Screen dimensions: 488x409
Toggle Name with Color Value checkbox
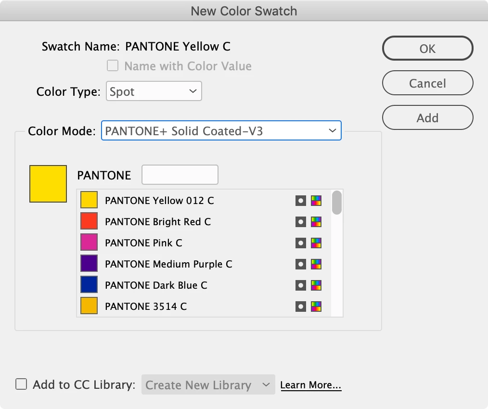point(113,66)
